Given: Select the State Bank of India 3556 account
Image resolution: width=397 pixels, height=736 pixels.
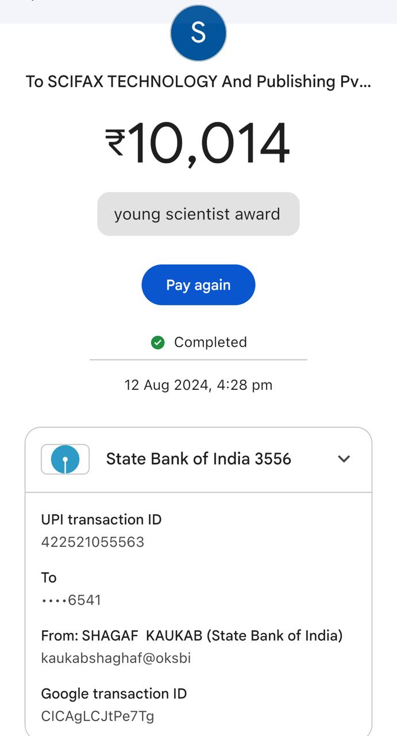Looking at the screenshot, I should [x=198, y=459].
